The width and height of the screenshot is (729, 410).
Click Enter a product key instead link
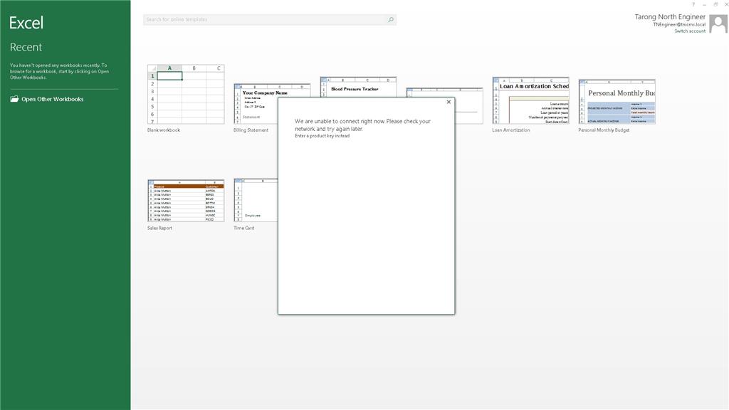click(322, 136)
